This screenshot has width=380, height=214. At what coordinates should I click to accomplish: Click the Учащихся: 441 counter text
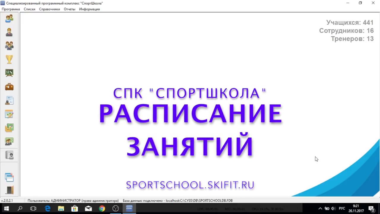pos(350,23)
